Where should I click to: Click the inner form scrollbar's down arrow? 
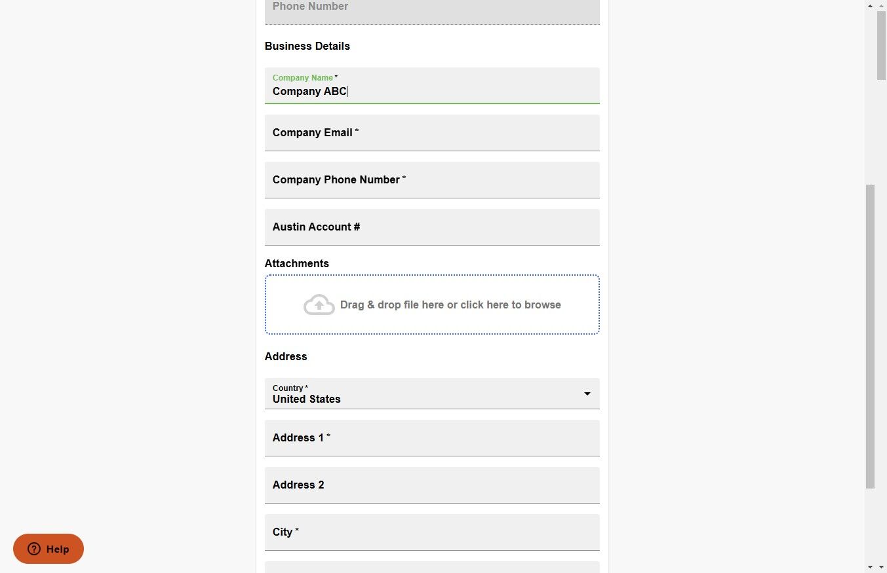click(870, 566)
